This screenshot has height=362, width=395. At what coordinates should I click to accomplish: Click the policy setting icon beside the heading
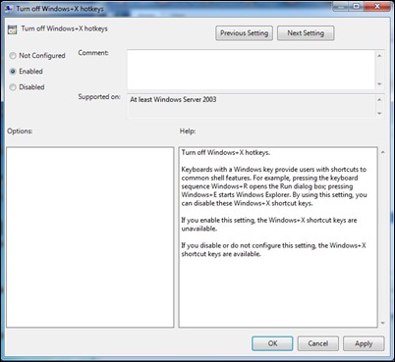click(x=13, y=29)
